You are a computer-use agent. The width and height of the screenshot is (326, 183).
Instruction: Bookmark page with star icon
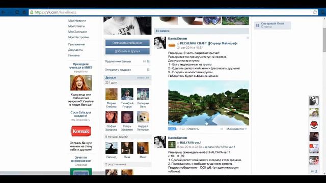tap(315, 12)
